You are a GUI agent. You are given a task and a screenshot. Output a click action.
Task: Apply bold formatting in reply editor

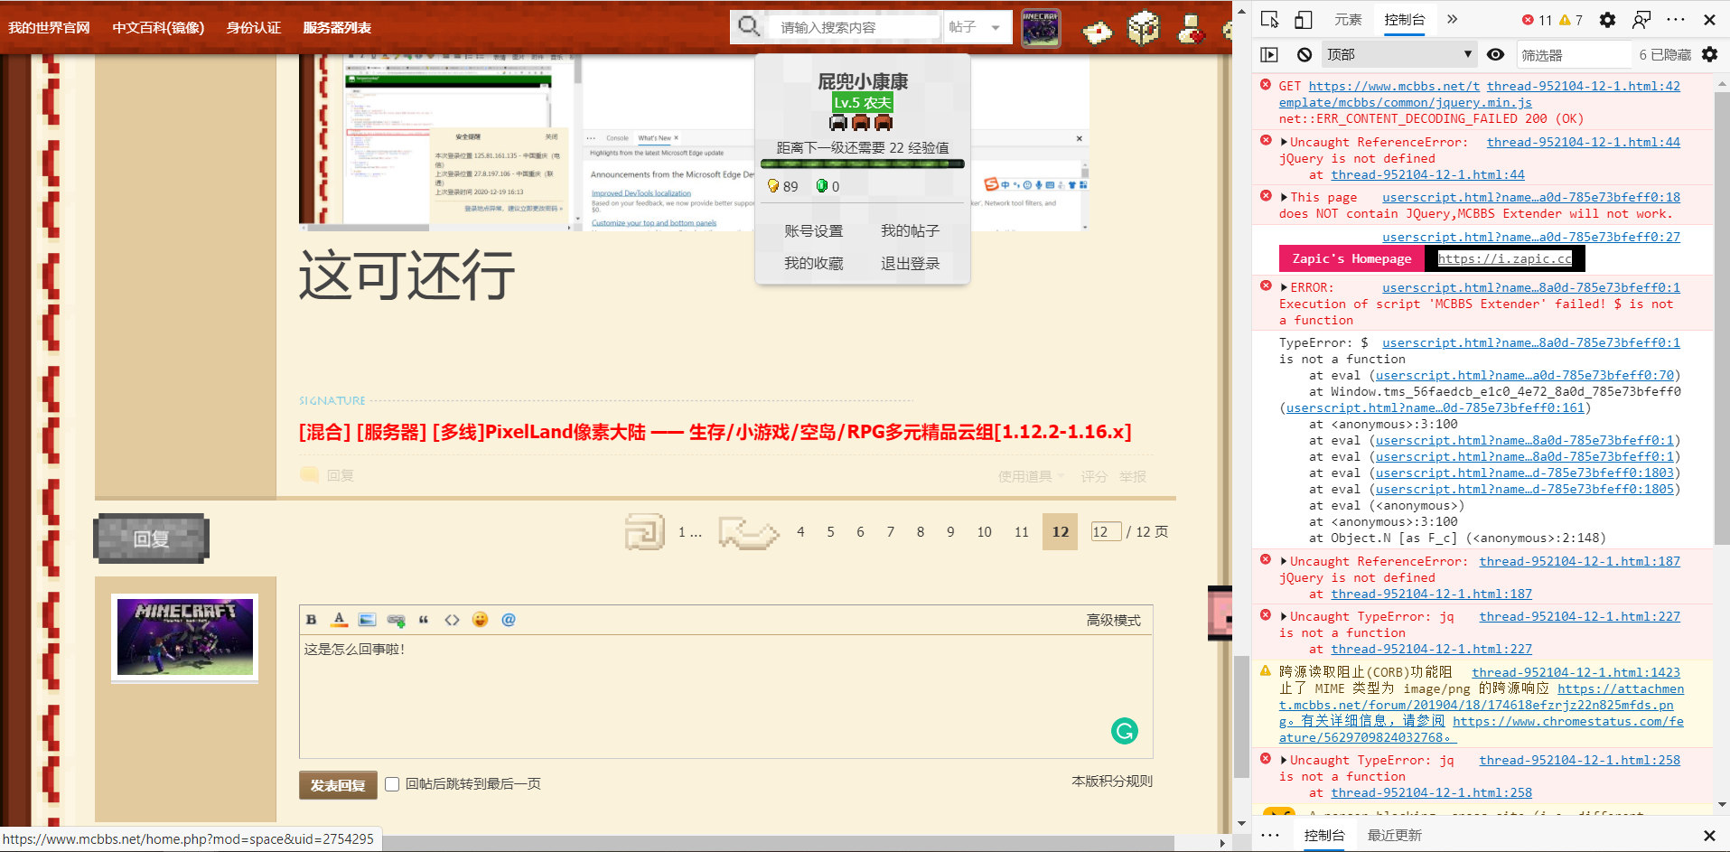[x=311, y=620]
